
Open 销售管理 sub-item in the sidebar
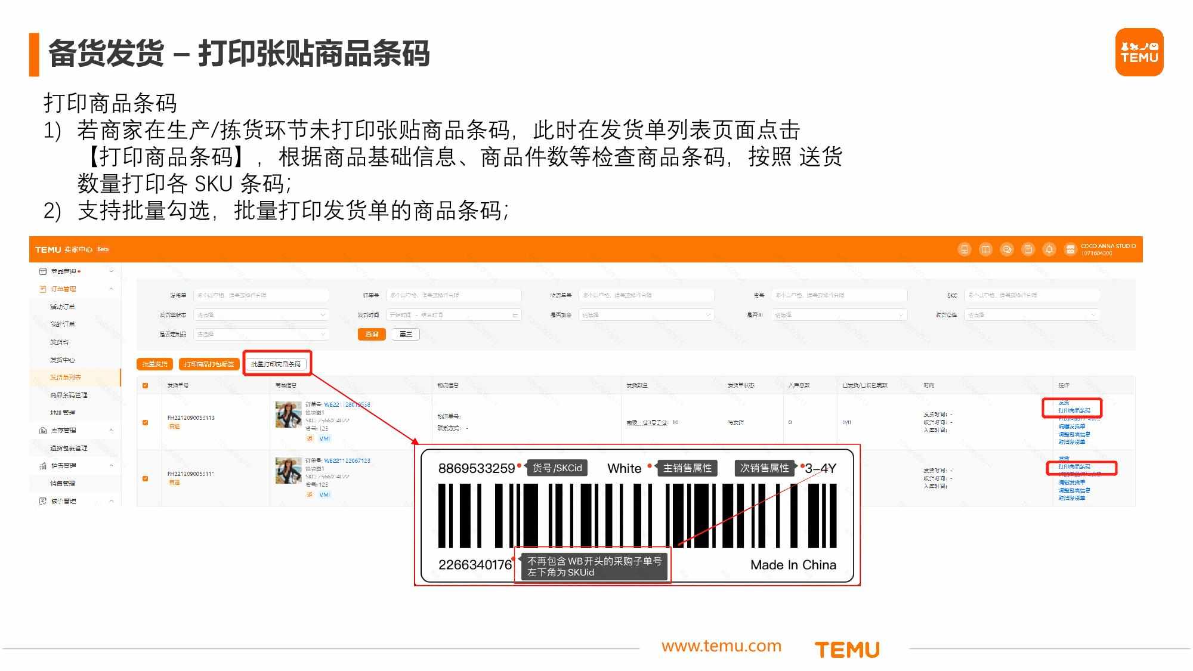point(63,483)
